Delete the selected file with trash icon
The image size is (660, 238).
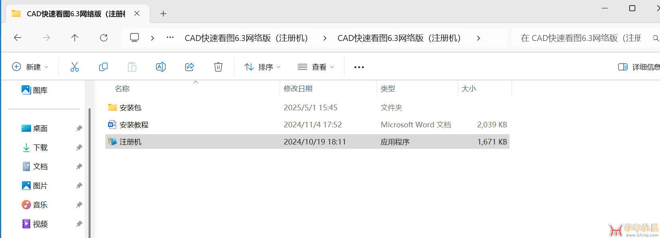218,67
